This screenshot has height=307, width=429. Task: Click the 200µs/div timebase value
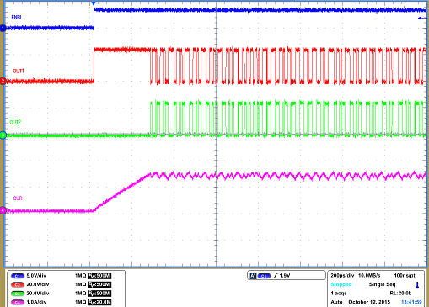point(342,276)
